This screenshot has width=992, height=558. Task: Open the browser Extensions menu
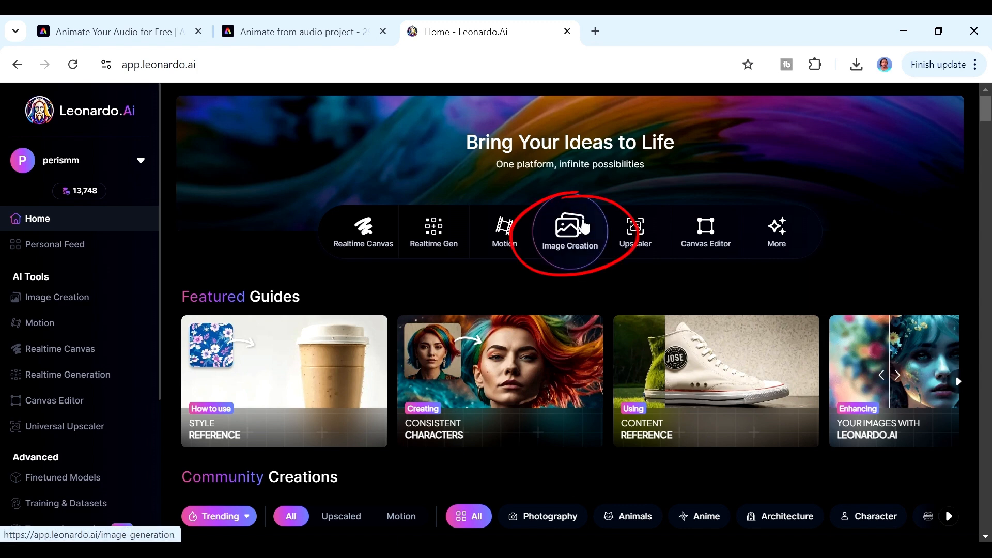click(x=815, y=65)
